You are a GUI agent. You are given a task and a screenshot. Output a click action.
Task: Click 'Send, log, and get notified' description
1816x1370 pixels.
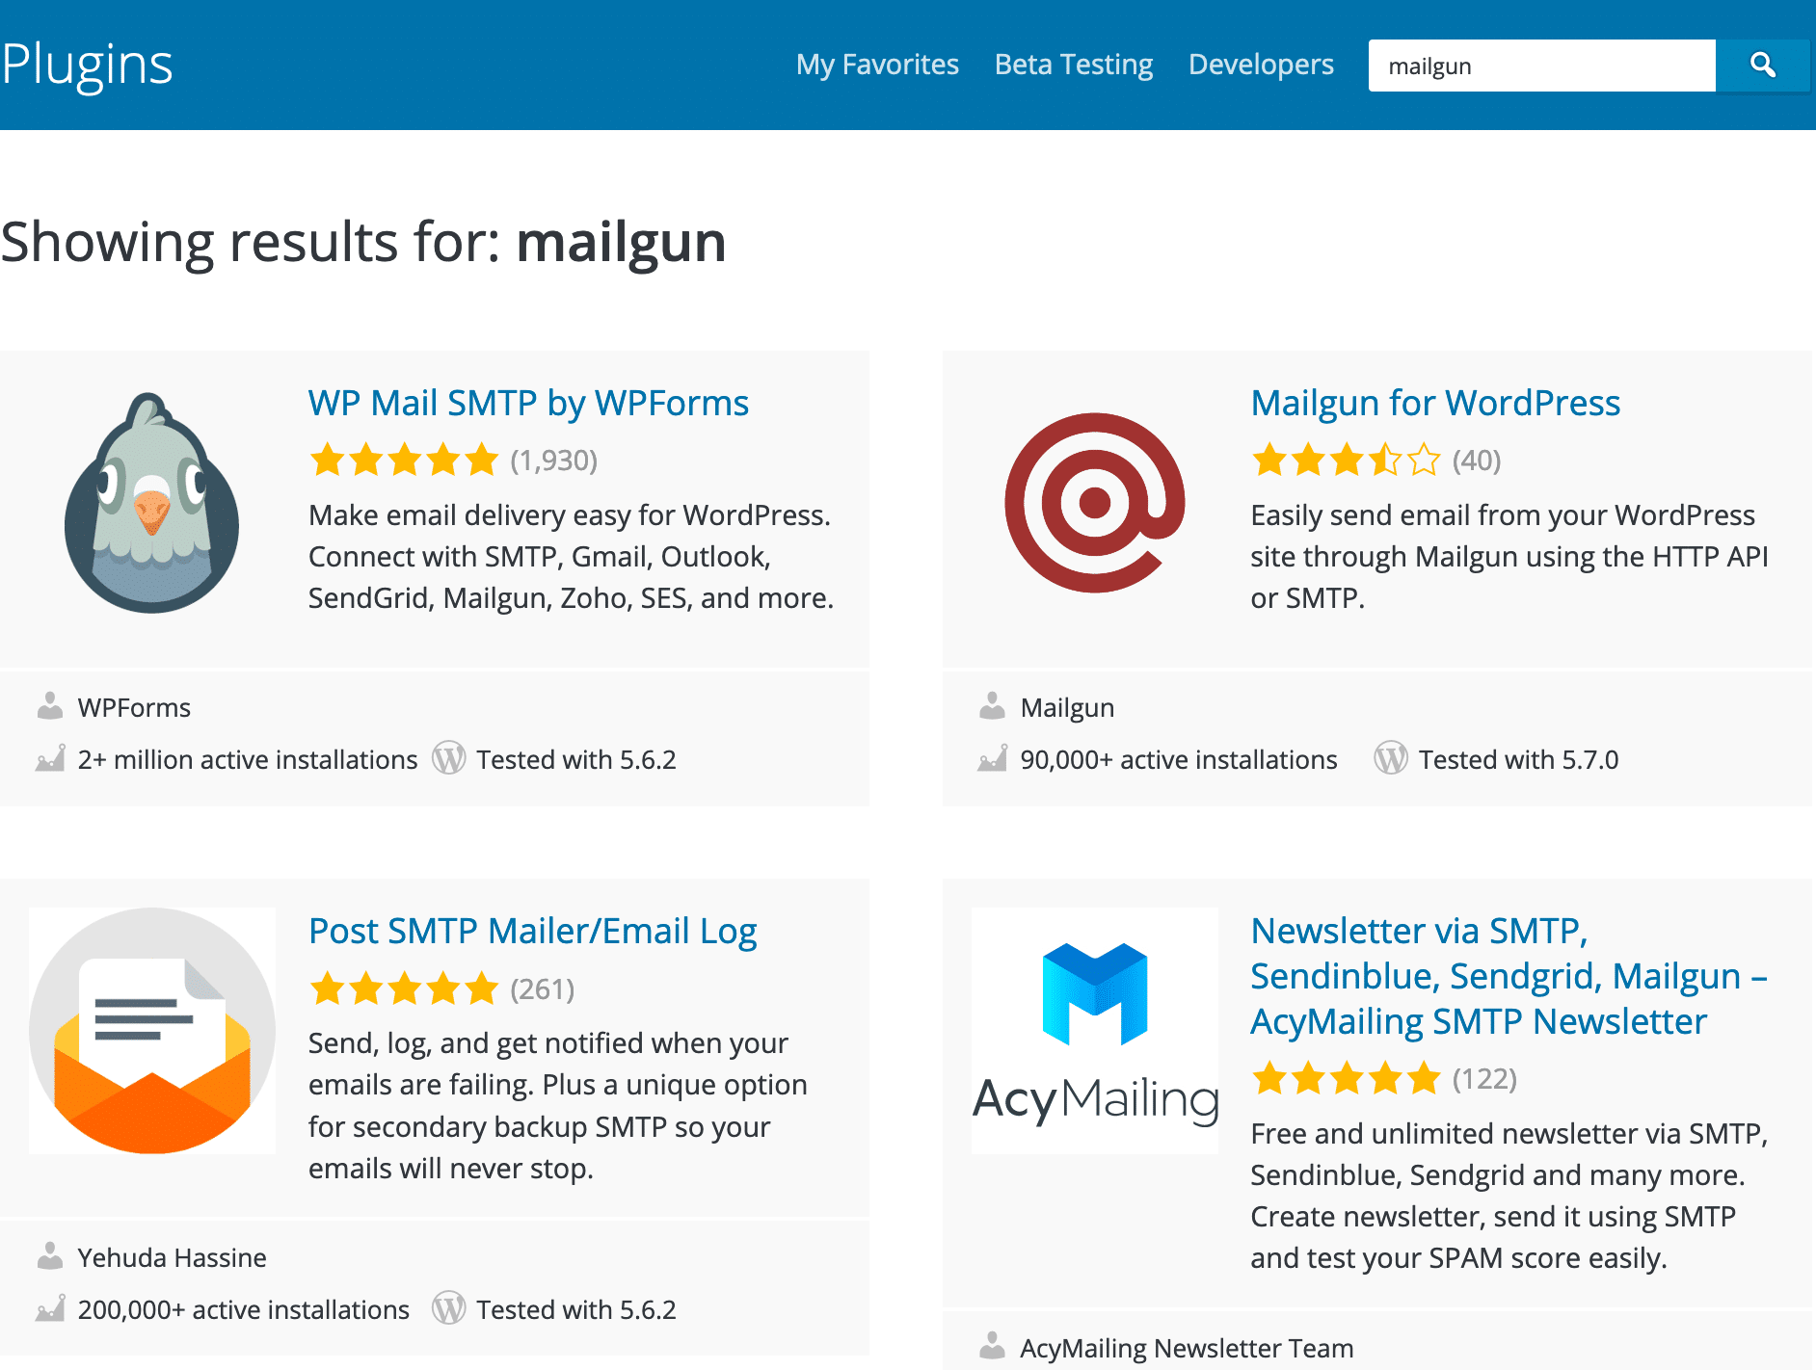click(558, 1105)
